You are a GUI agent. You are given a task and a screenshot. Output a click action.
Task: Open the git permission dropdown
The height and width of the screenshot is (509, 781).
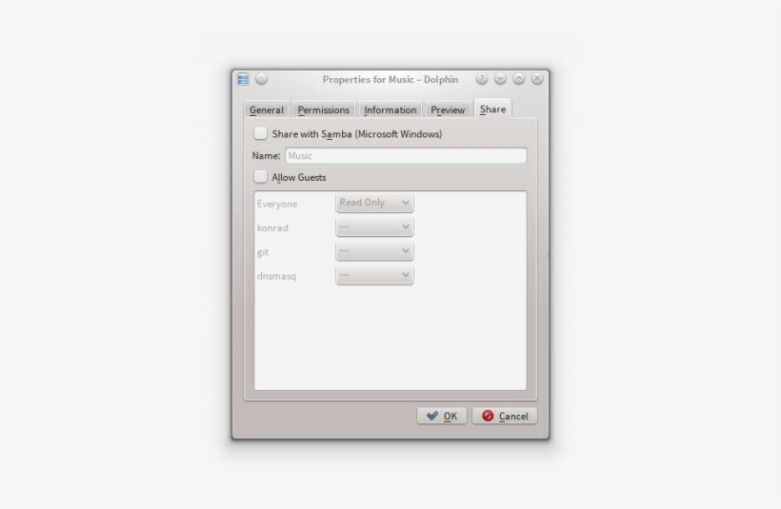[374, 251]
